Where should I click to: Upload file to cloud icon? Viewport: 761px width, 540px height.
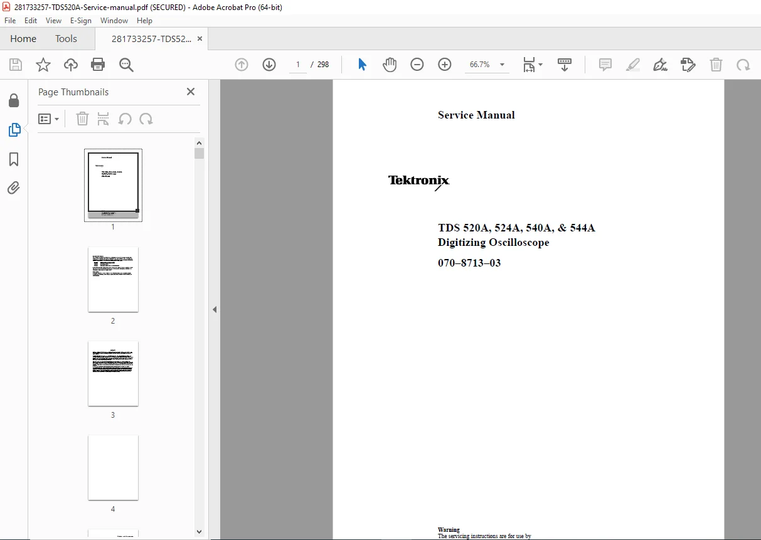pos(71,65)
